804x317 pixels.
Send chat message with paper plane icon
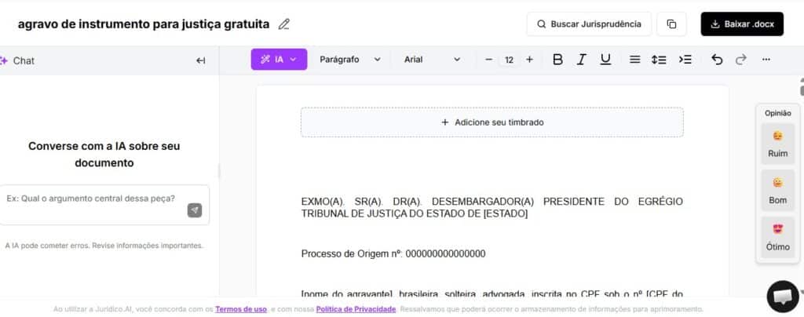coord(195,210)
